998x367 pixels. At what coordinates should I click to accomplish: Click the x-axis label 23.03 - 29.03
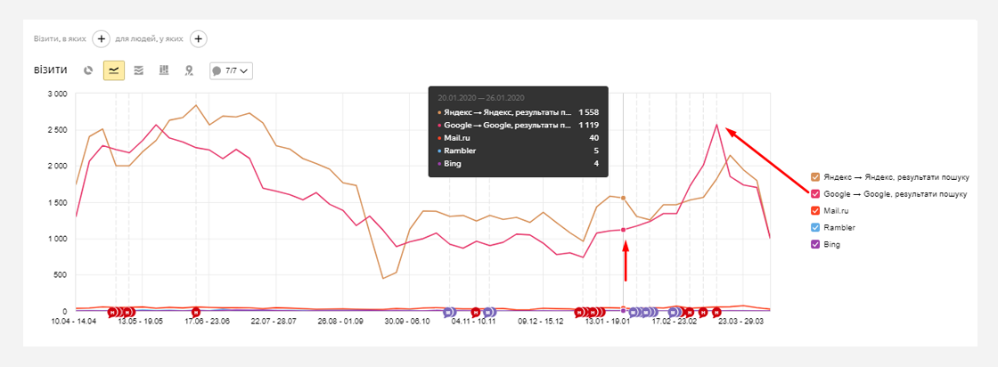(740, 322)
